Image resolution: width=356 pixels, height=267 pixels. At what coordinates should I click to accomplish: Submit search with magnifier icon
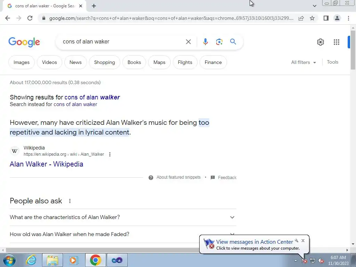coord(233,42)
